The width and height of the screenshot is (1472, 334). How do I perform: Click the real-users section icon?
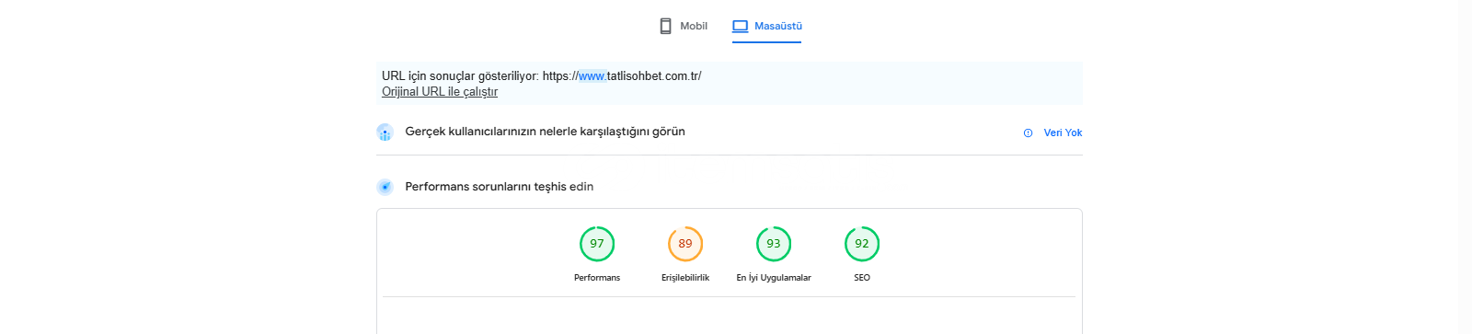[385, 132]
